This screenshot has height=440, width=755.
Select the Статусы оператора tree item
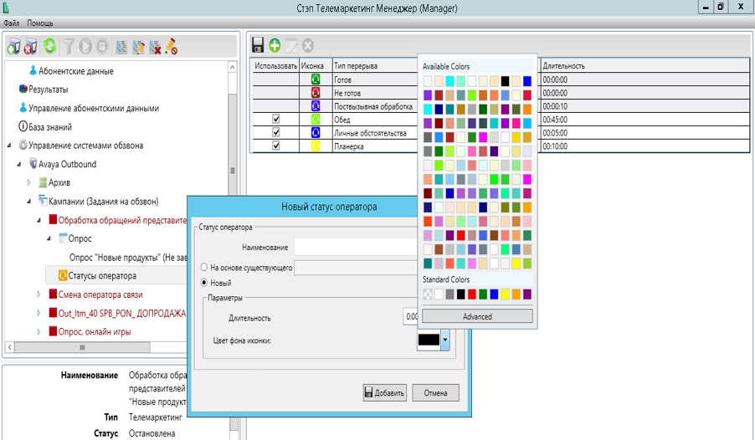(102, 275)
